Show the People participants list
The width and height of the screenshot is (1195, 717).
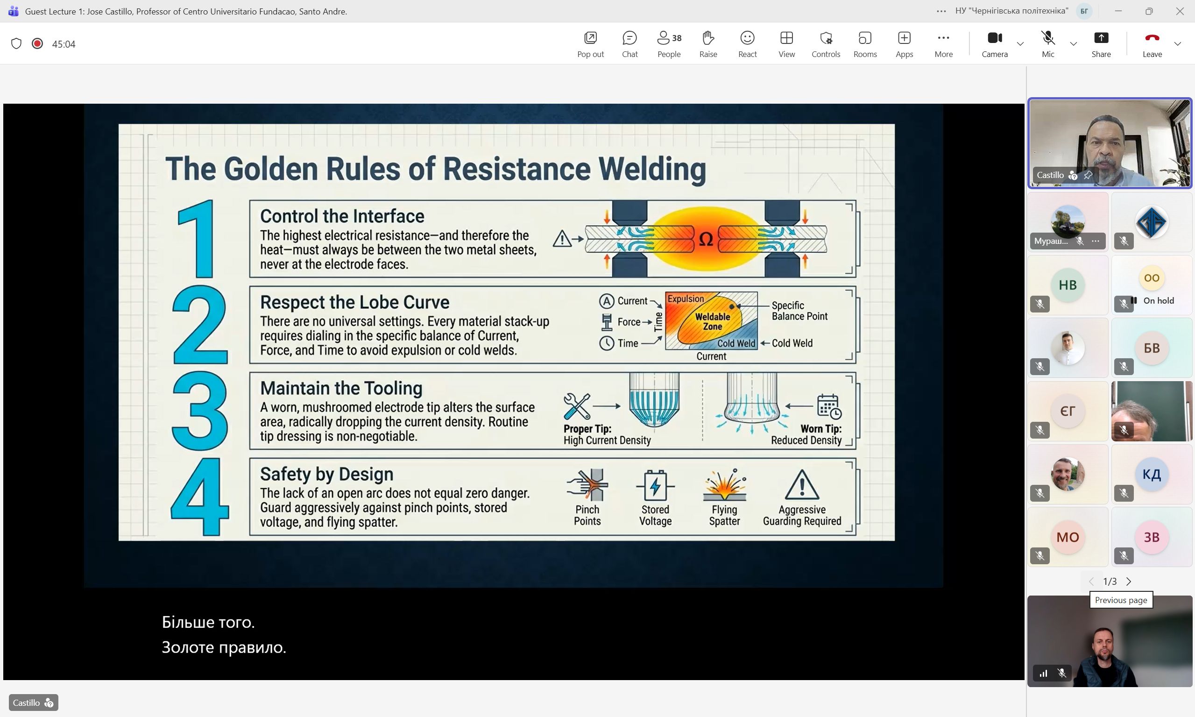[669, 43]
